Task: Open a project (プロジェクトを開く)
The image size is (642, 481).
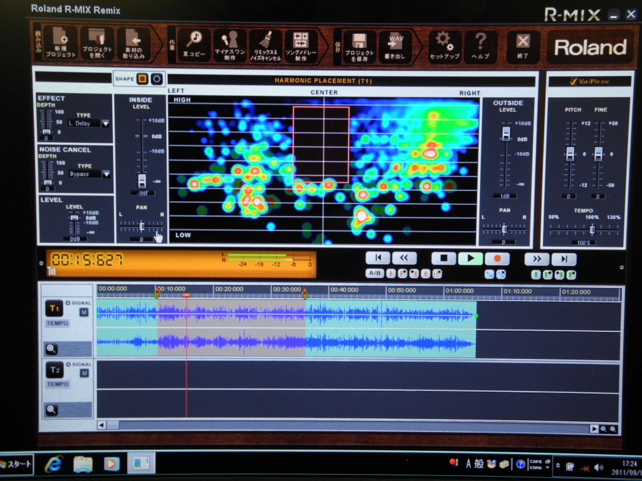Action: point(97,43)
